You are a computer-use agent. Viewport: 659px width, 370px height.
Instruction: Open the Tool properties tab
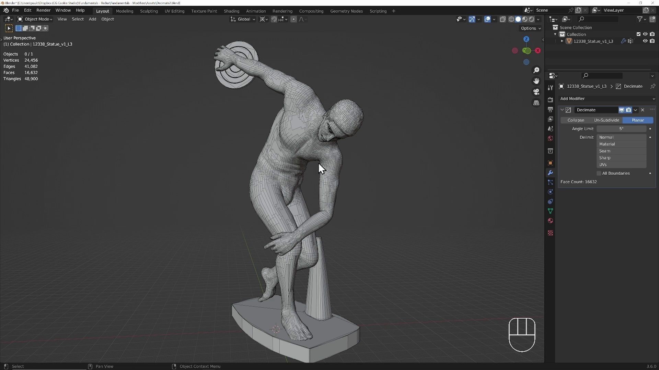pyautogui.click(x=550, y=88)
